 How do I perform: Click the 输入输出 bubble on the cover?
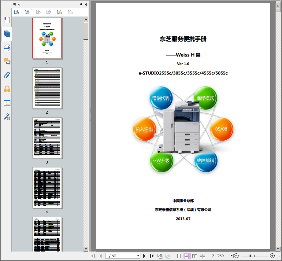[144, 129]
